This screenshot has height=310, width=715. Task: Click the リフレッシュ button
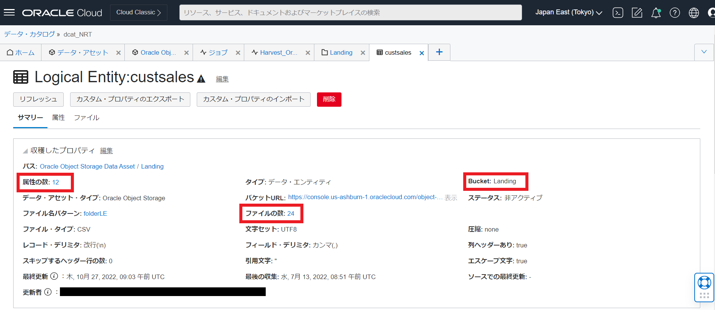coord(38,99)
